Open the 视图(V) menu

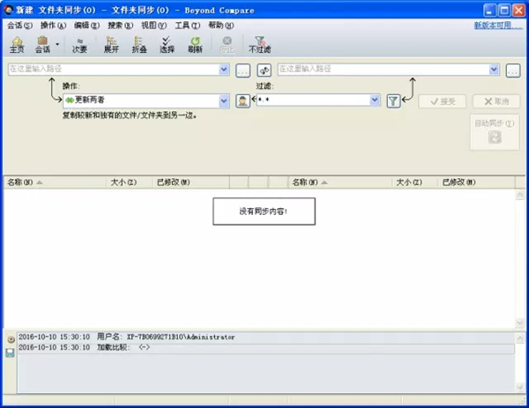click(153, 26)
